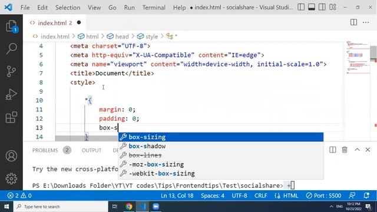Image resolution: width=377 pixels, height=212 pixels.
Task: Click HTML language mode selector
Action: 286,196
